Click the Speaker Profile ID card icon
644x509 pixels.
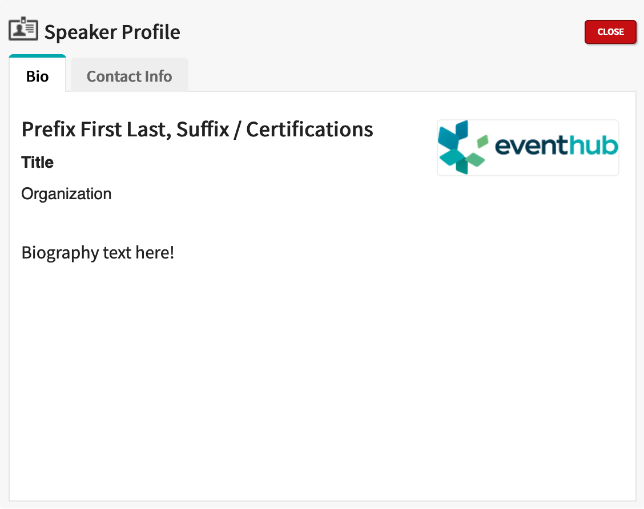pyautogui.click(x=23, y=29)
